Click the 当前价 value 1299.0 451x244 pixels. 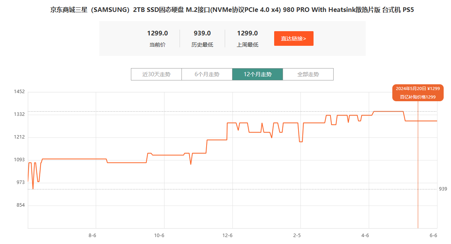pos(157,33)
